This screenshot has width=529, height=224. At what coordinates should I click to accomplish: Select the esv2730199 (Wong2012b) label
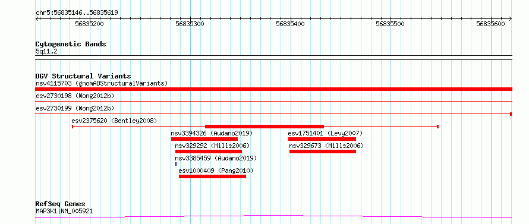coord(75,108)
